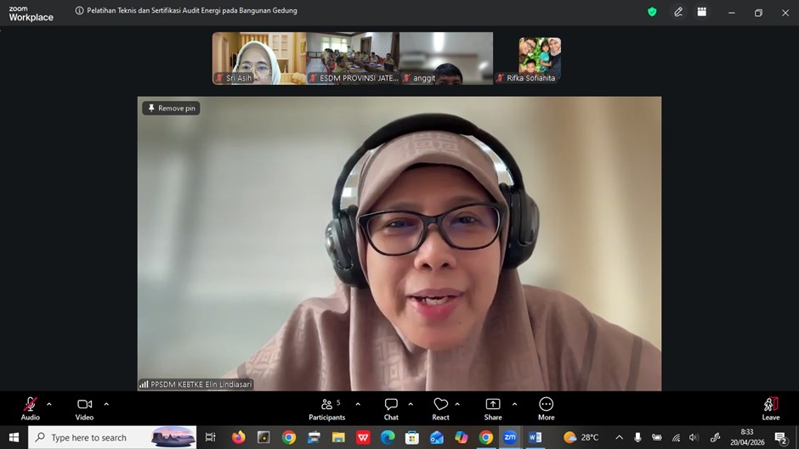Click the Share screen icon
Image resolution: width=799 pixels, height=449 pixels.
493,406
